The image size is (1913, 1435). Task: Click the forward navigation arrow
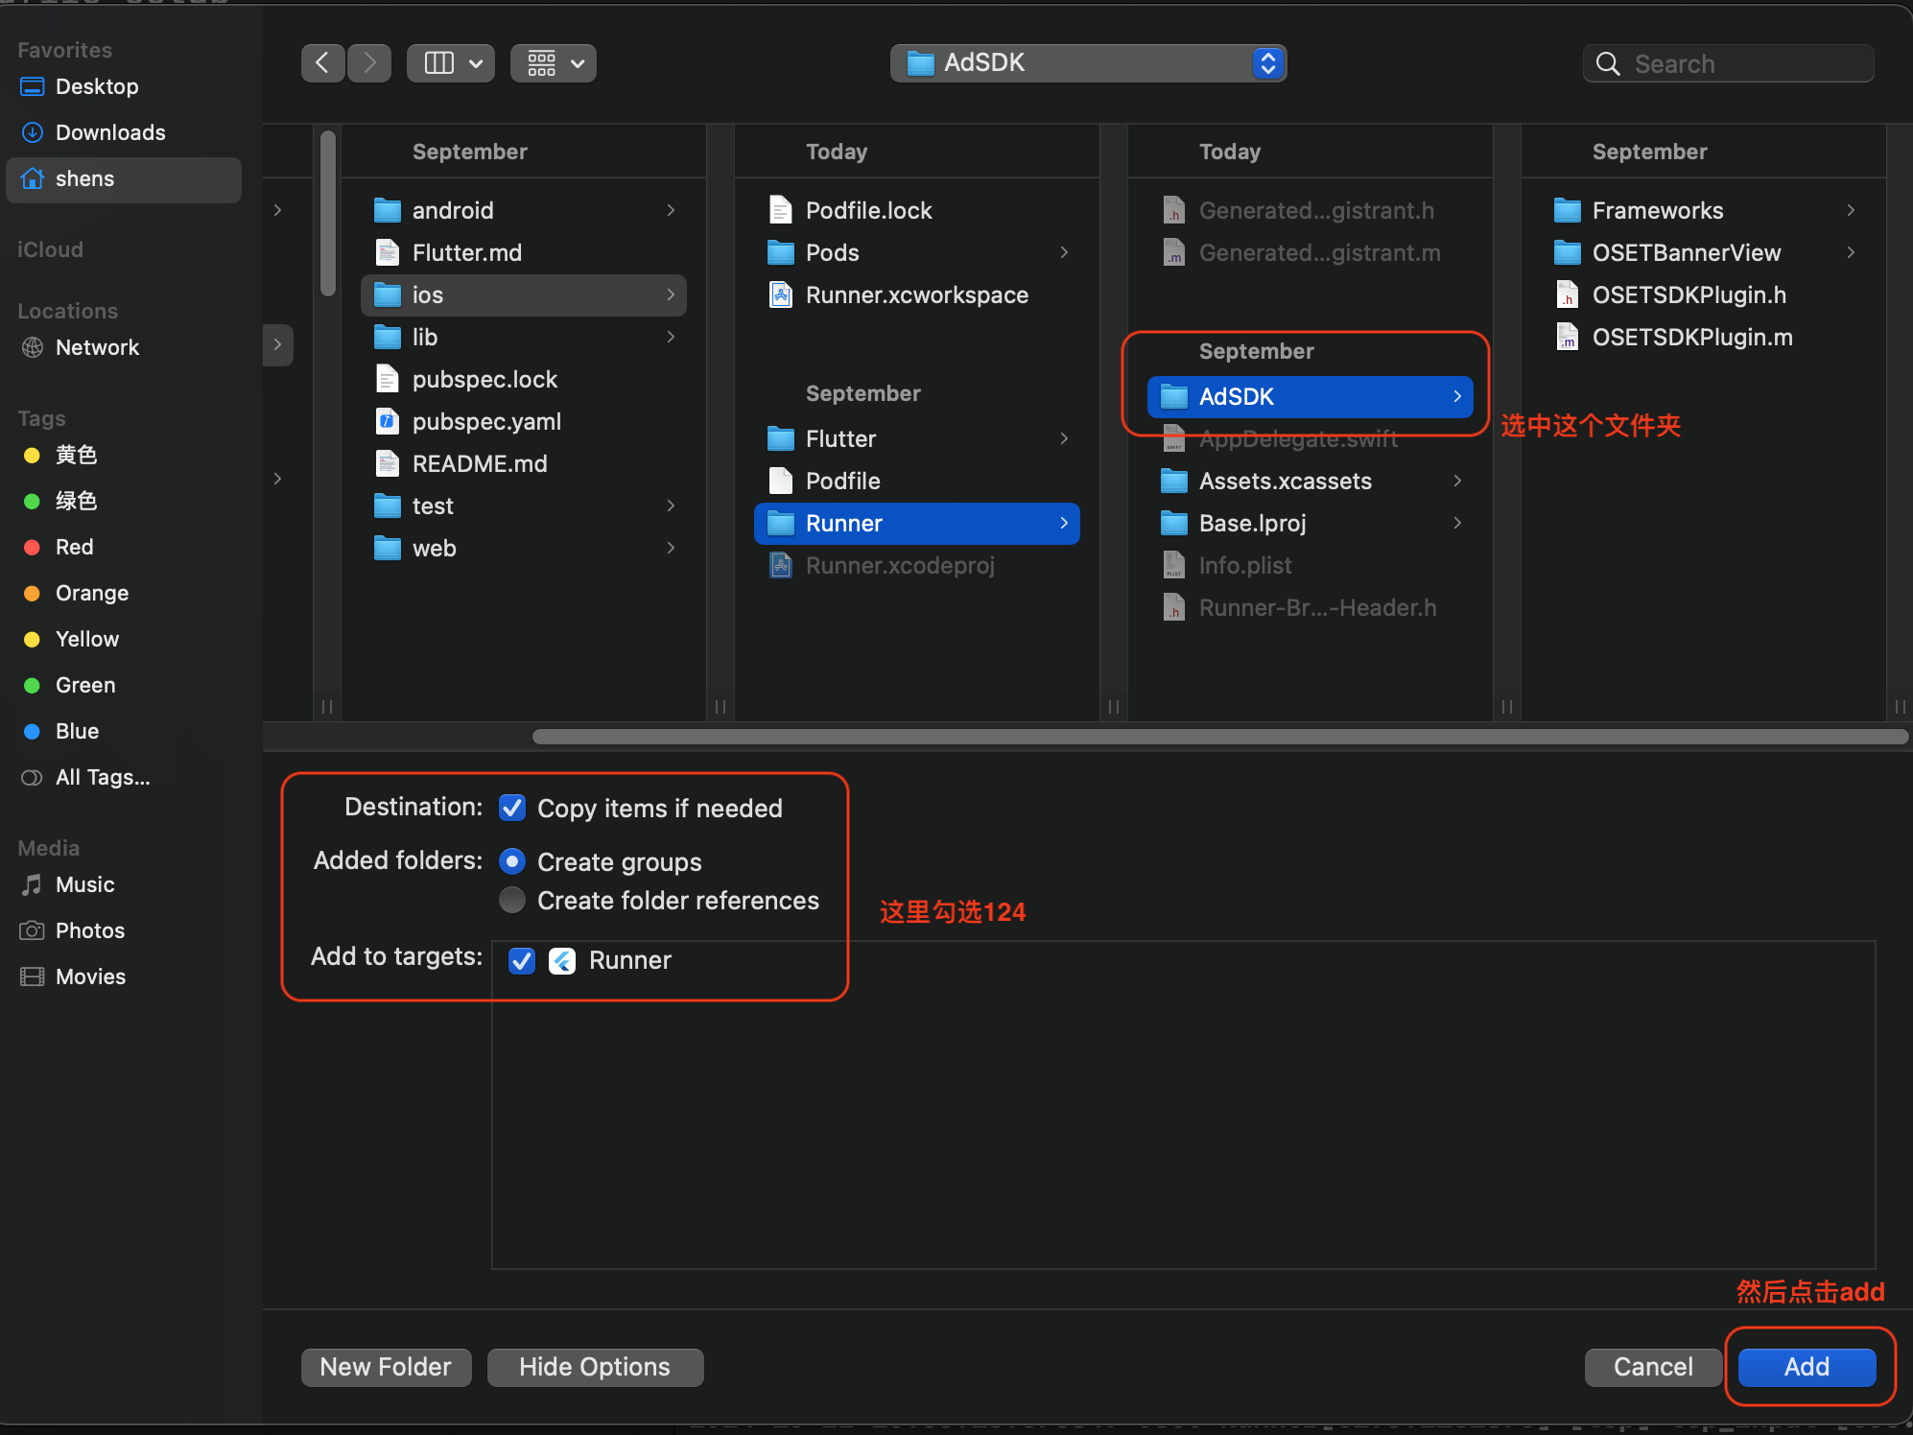tap(369, 63)
